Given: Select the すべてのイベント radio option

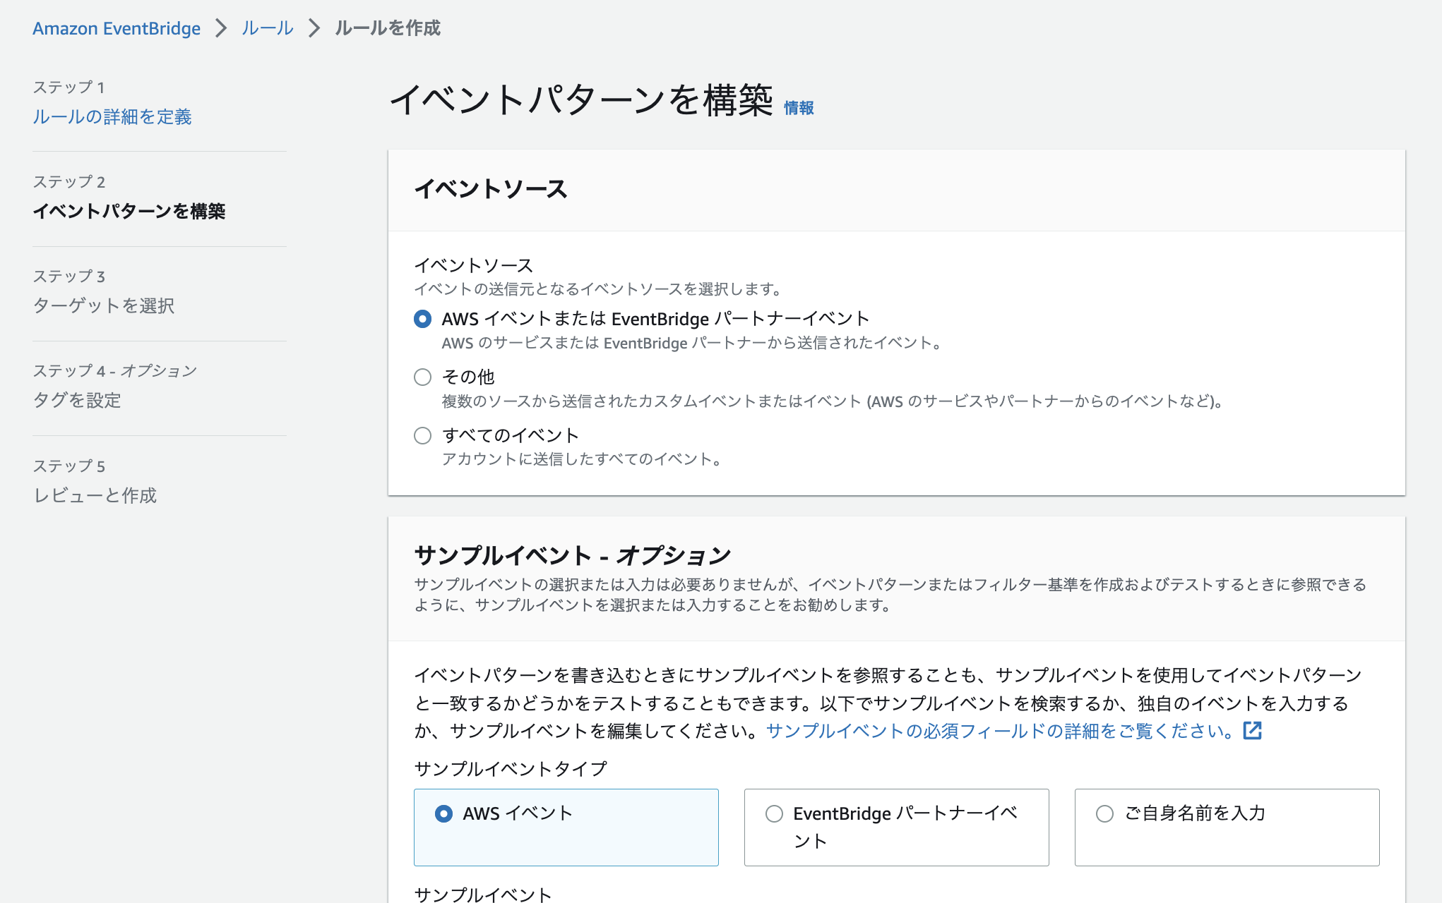Looking at the screenshot, I should [x=422, y=436].
